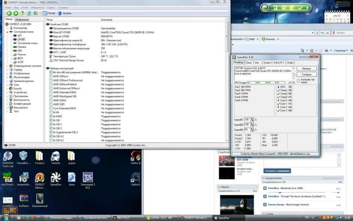Open the Избранное tab in EVEREST
The height and width of the screenshot is (221, 353).
[22, 19]
